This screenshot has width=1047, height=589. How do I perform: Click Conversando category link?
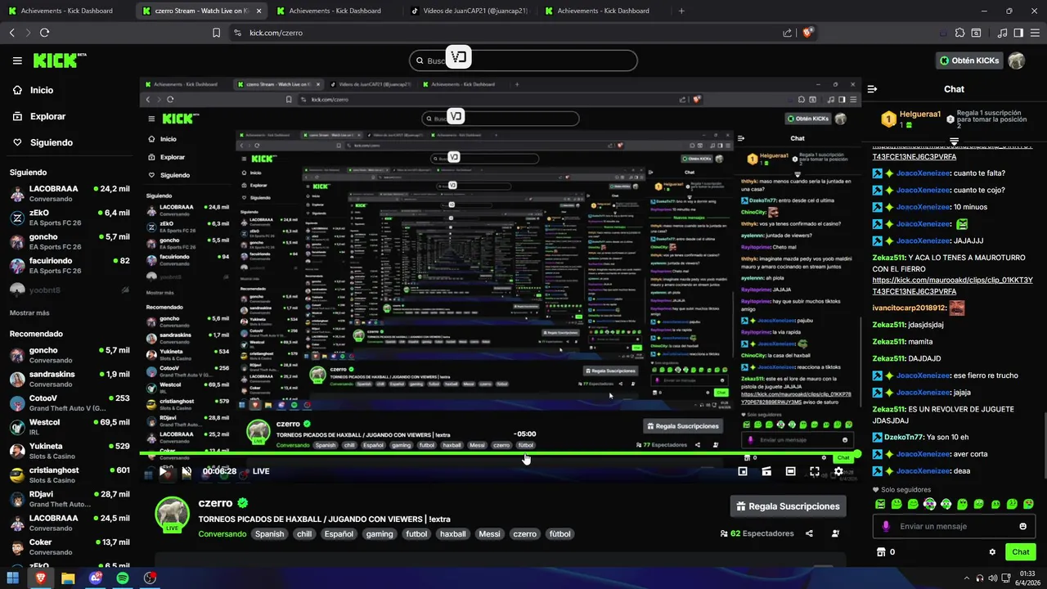tap(222, 534)
